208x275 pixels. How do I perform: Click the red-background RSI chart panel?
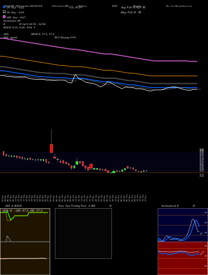point(183,258)
